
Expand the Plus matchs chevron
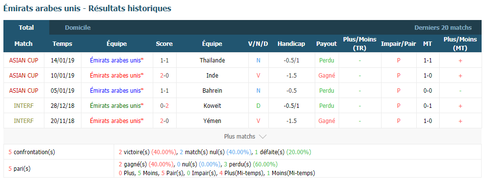(x=262, y=137)
